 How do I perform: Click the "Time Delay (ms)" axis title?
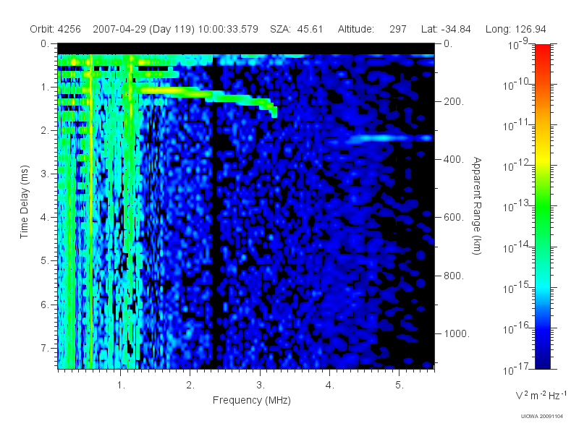(x=24, y=202)
